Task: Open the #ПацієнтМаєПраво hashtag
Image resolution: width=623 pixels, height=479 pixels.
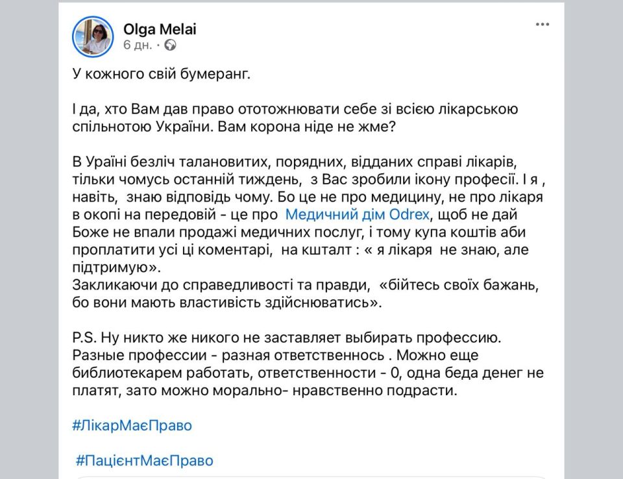Action: pyautogui.click(x=144, y=461)
